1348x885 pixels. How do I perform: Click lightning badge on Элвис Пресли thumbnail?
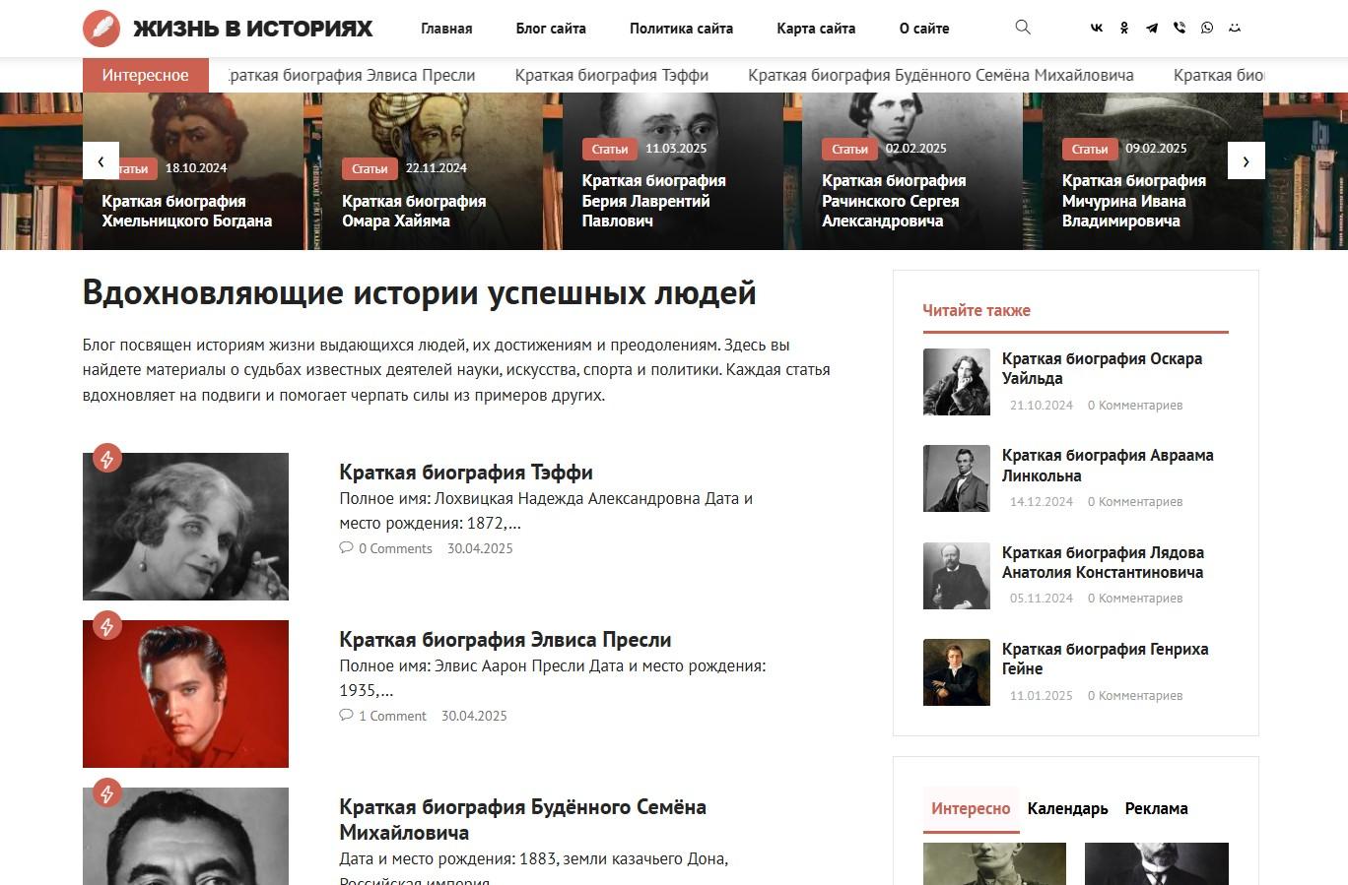pos(107,625)
